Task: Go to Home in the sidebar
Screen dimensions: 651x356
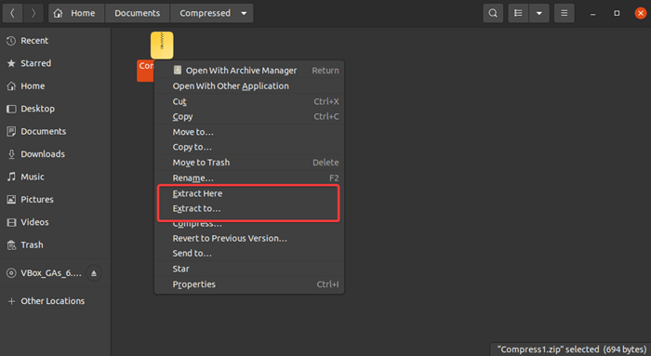Action: pyautogui.click(x=55, y=86)
